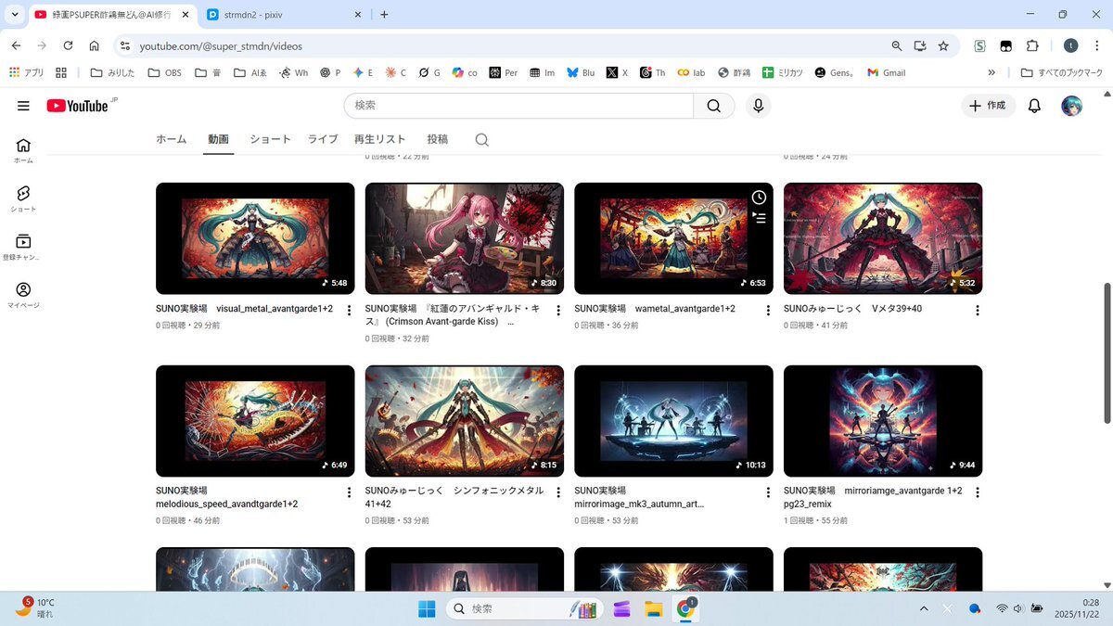Open options menu for Vメタ39+40 video
Image resolution: width=1113 pixels, height=626 pixels.
click(977, 311)
